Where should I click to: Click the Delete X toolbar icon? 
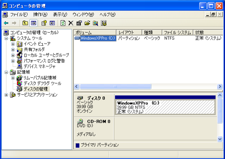tap(71, 23)
